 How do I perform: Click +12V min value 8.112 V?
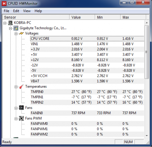click(x=102, y=60)
